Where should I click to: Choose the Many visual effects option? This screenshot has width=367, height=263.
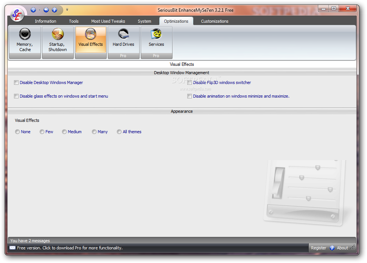point(94,132)
